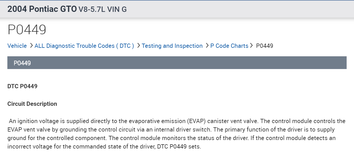Click the final P0449 breadcrumb item
The width and height of the screenshot is (354, 157).
[x=265, y=46]
